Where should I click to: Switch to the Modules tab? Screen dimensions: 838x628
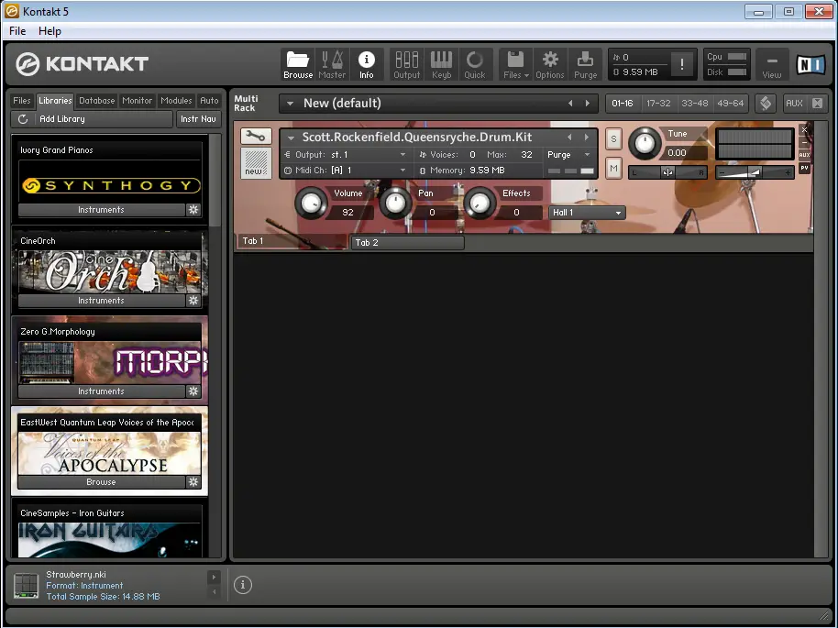(x=176, y=101)
